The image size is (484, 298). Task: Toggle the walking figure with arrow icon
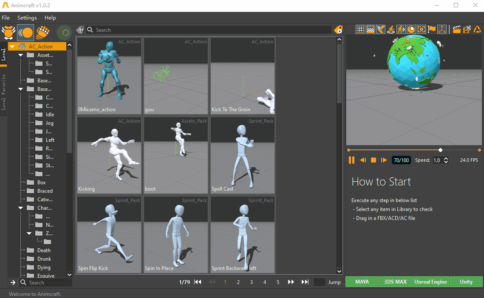pos(401,29)
